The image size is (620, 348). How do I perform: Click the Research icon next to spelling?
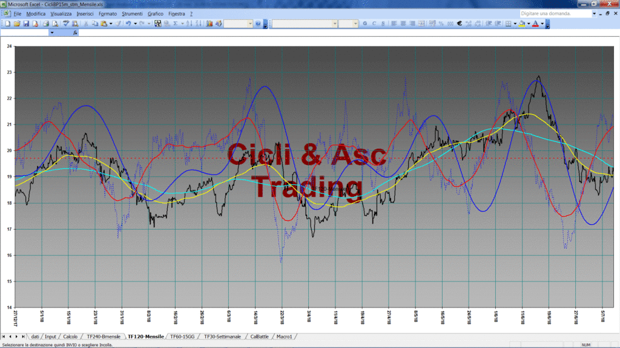tap(74, 24)
